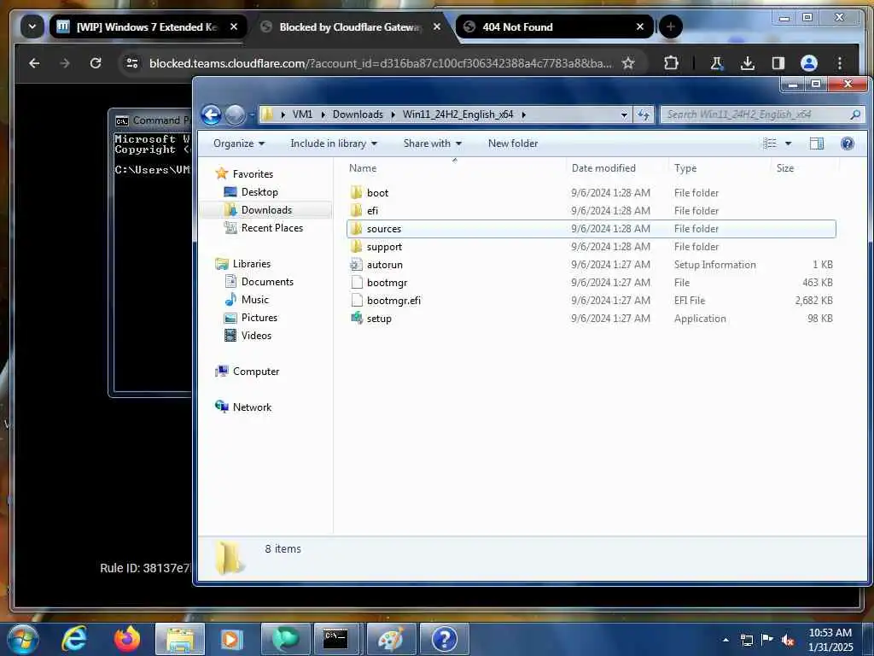
Task: Click the New folder button
Action: pos(513,143)
